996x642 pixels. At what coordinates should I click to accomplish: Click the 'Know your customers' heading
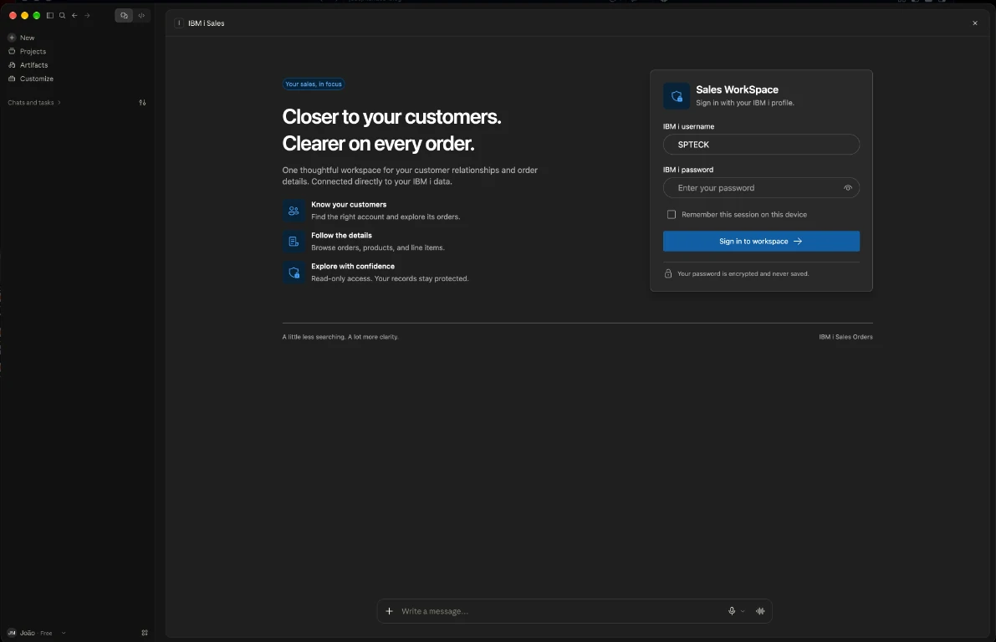pyautogui.click(x=349, y=205)
